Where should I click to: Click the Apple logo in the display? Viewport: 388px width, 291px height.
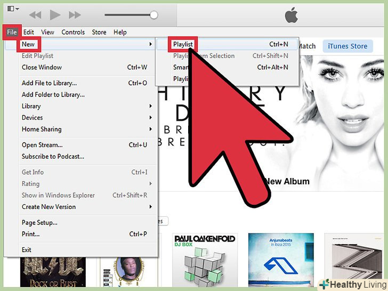pos(292,15)
